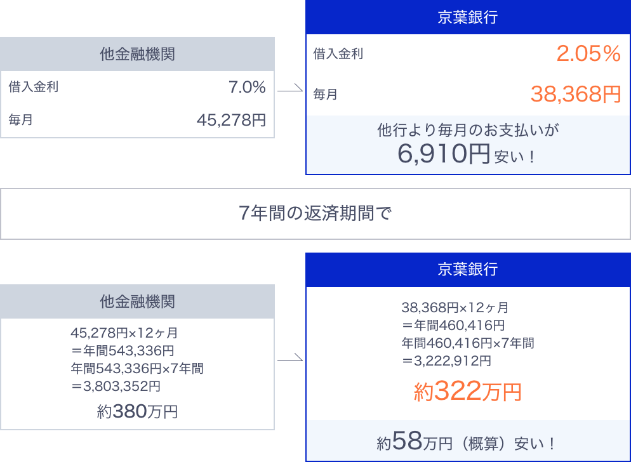Select the top 京葉銀行 blue header
Image resolution: width=631 pixels, height=462 pixels.
pos(468,17)
